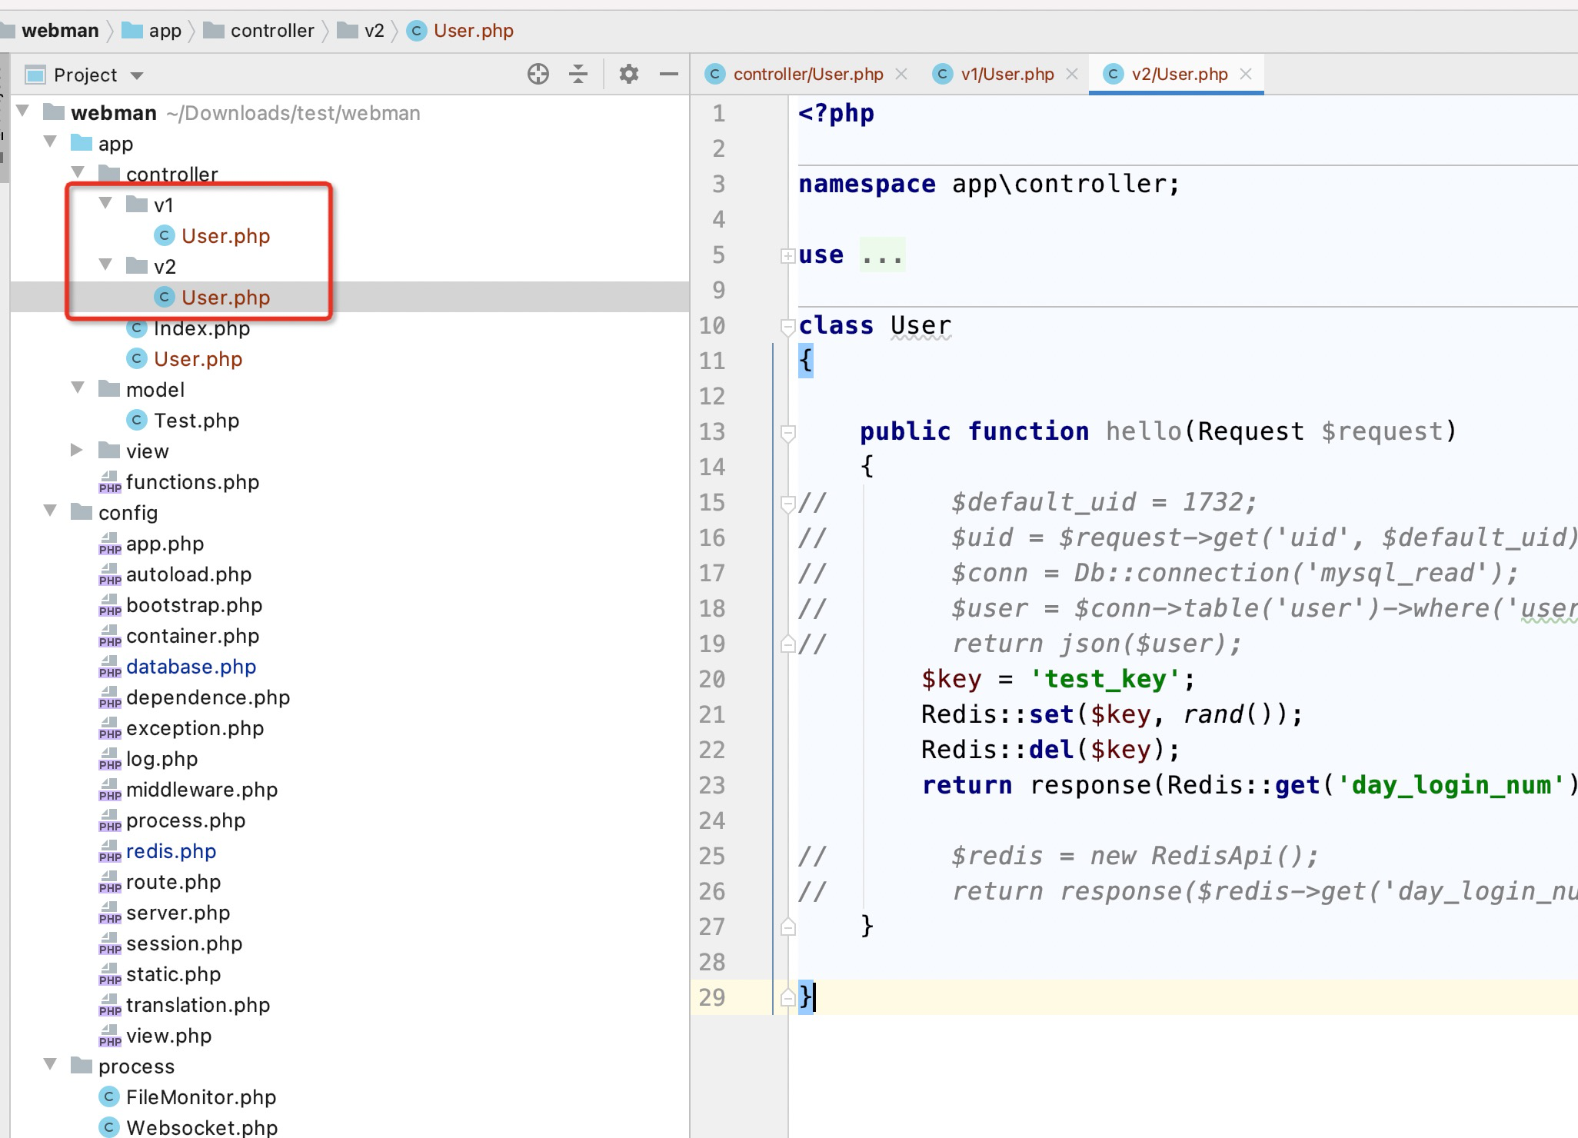This screenshot has height=1138, width=1578.
Task: Click the locate/scroll from source icon
Action: [x=538, y=75]
